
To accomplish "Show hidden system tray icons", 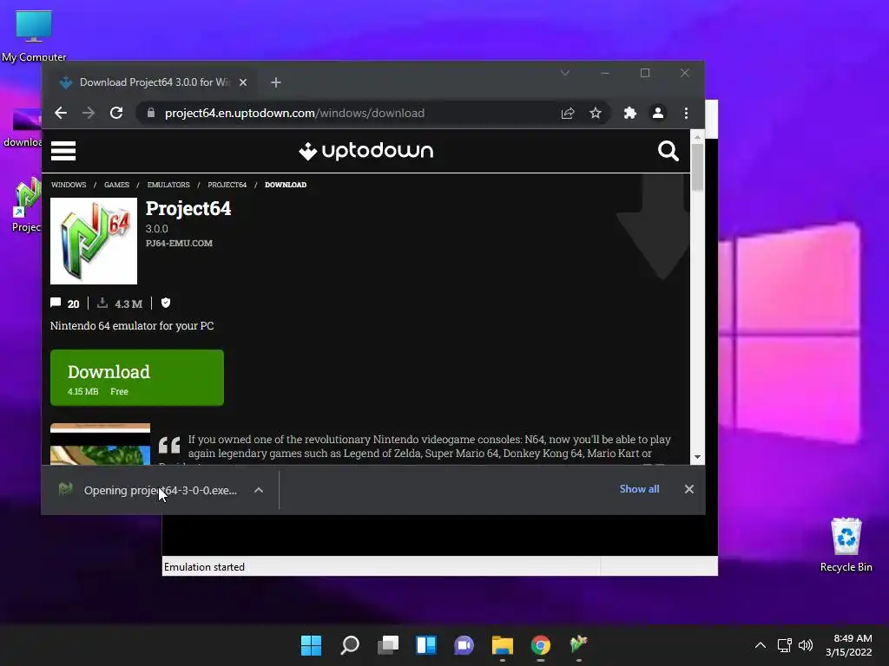I will click(761, 645).
